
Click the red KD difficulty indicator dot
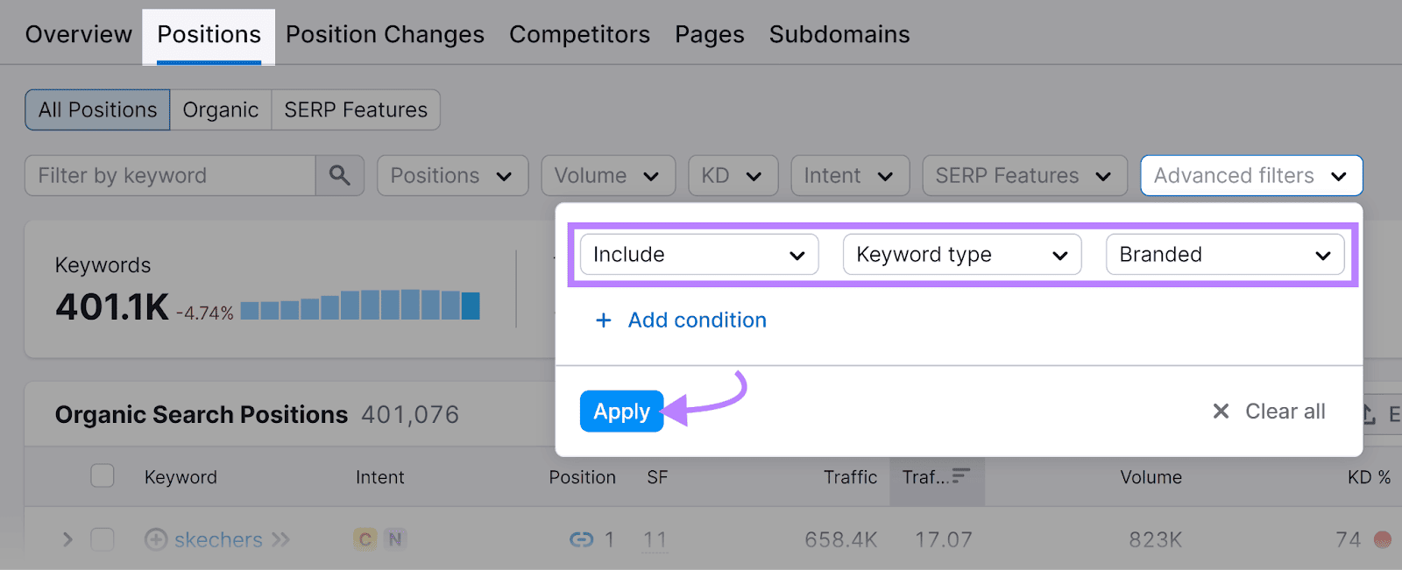[x=1383, y=539]
